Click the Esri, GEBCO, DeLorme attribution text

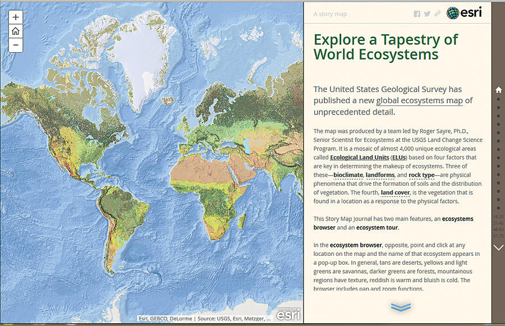coord(166,318)
